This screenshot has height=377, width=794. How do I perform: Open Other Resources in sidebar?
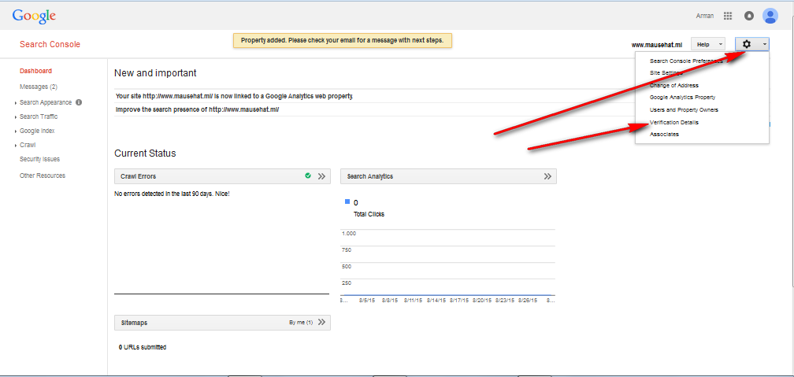43,176
